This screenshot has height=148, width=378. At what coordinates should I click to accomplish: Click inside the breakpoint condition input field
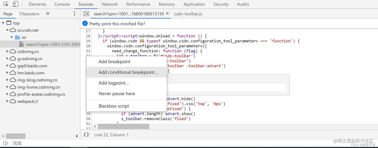click(x=226, y=88)
